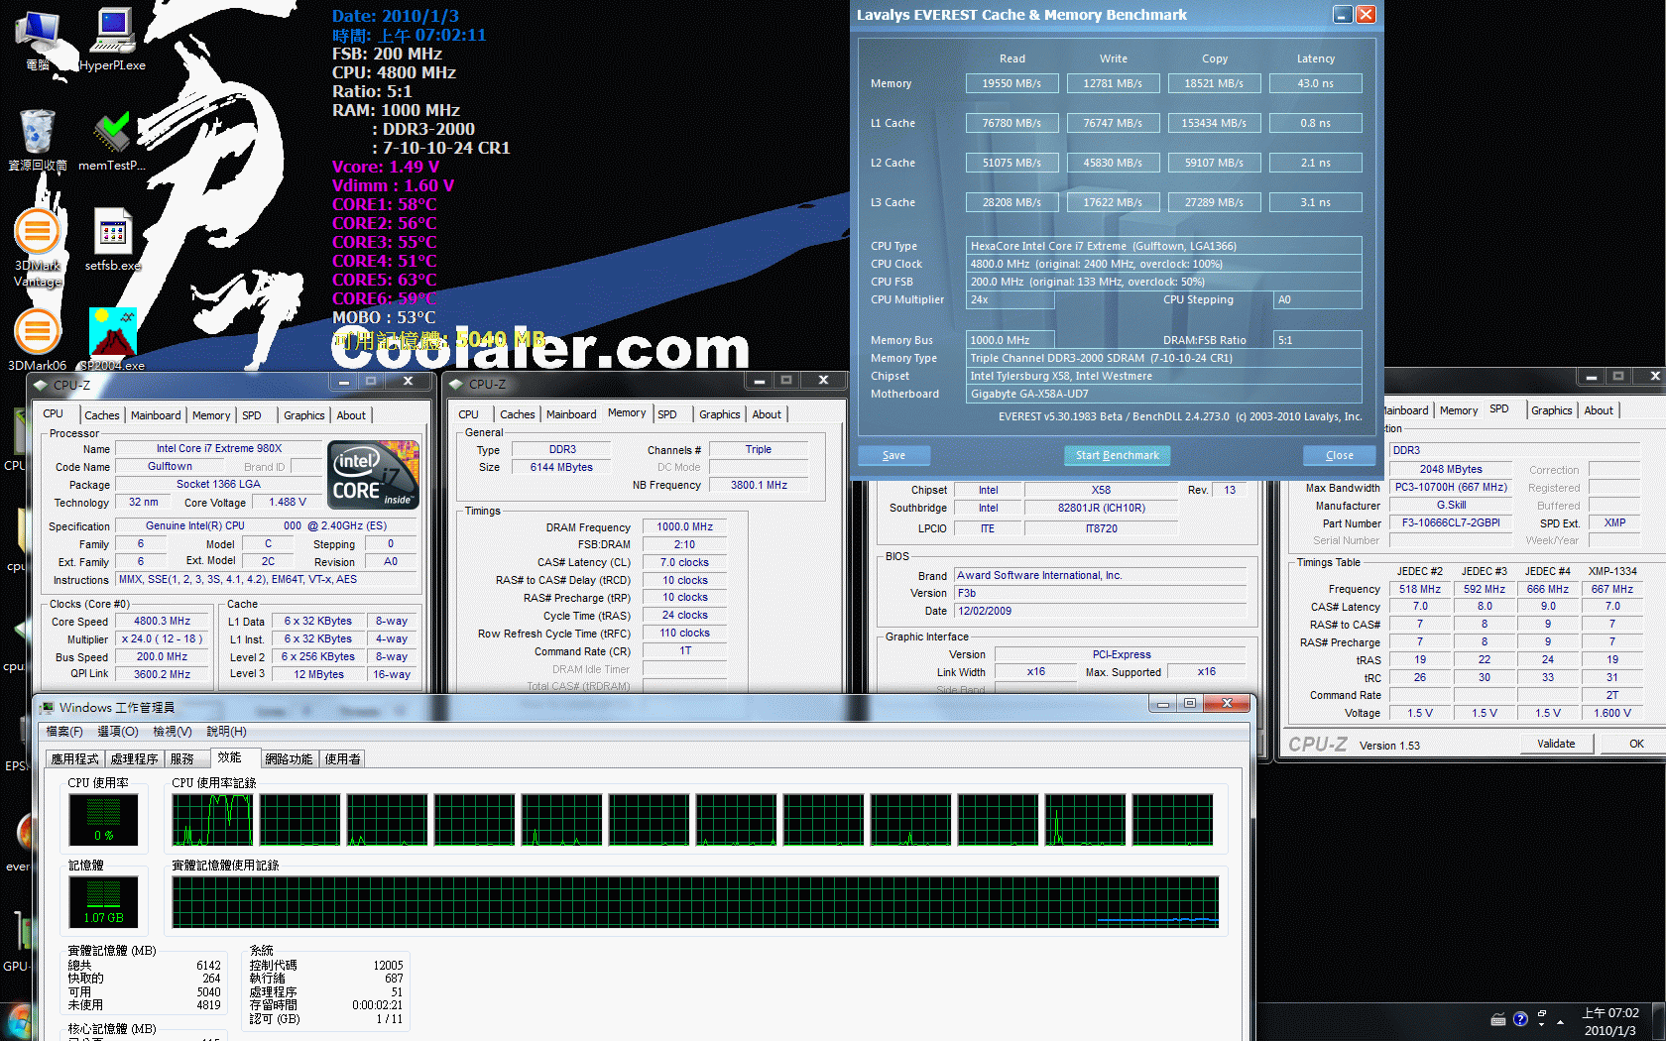1666x1041 pixels.
Task: Switch to the 應用程式 tab in Task Manager
Action: click(75, 758)
